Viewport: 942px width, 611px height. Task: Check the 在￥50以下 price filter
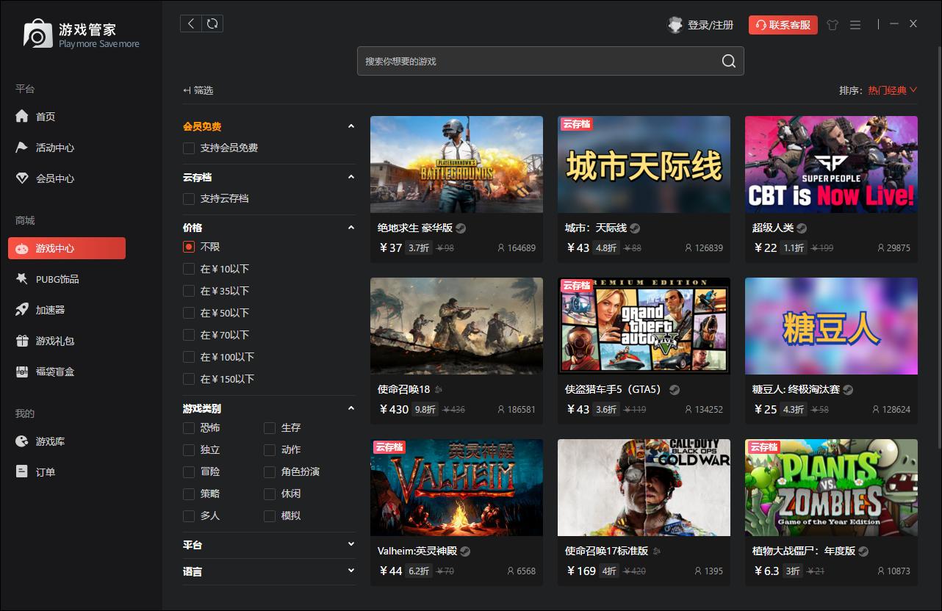click(189, 313)
